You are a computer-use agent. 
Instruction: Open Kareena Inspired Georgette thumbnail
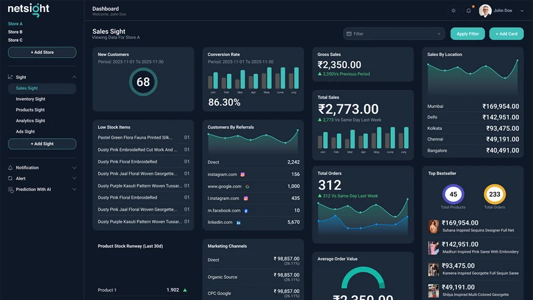pos(434,269)
